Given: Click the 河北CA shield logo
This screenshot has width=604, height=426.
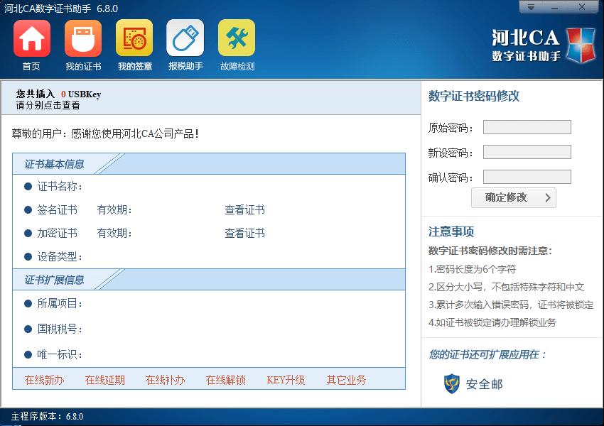Looking at the screenshot, I should pyautogui.click(x=581, y=45).
